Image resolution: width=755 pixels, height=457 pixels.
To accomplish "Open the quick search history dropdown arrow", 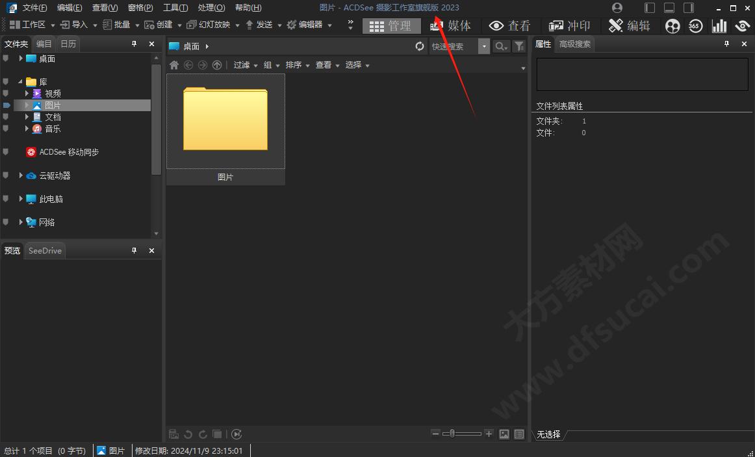I will click(x=484, y=46).
